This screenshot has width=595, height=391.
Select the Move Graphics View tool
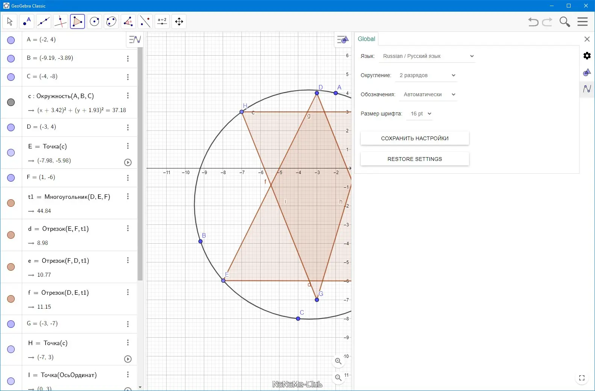pos(179,21)
